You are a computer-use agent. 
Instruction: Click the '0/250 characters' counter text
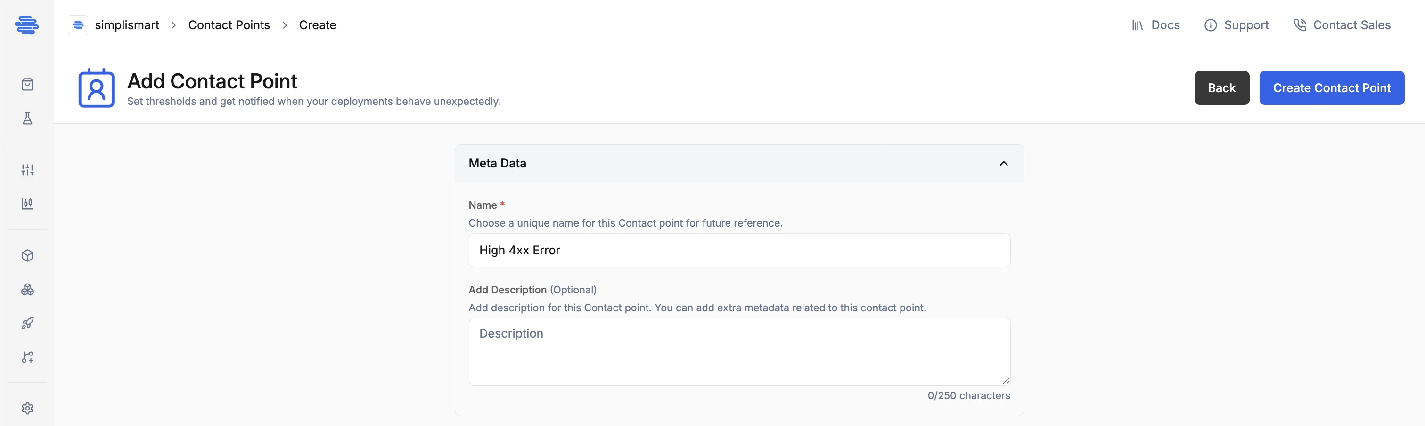[969, 395]
